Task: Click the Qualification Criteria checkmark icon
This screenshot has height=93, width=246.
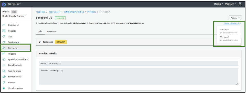Action: (4, 59)
